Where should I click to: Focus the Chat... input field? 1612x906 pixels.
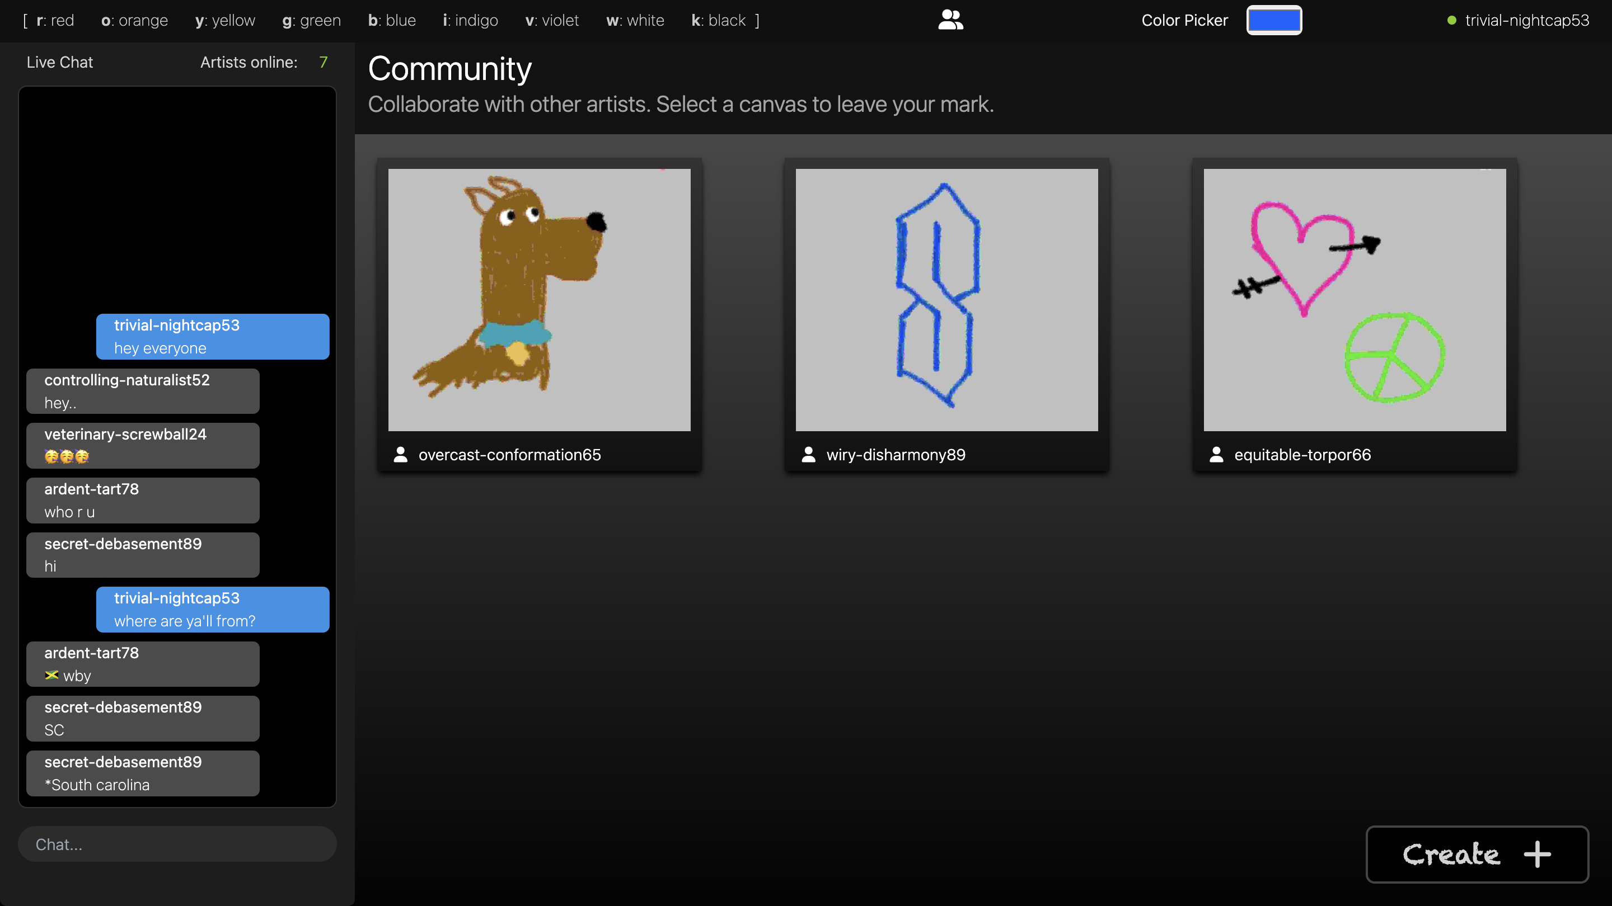[x=178, y=844]
